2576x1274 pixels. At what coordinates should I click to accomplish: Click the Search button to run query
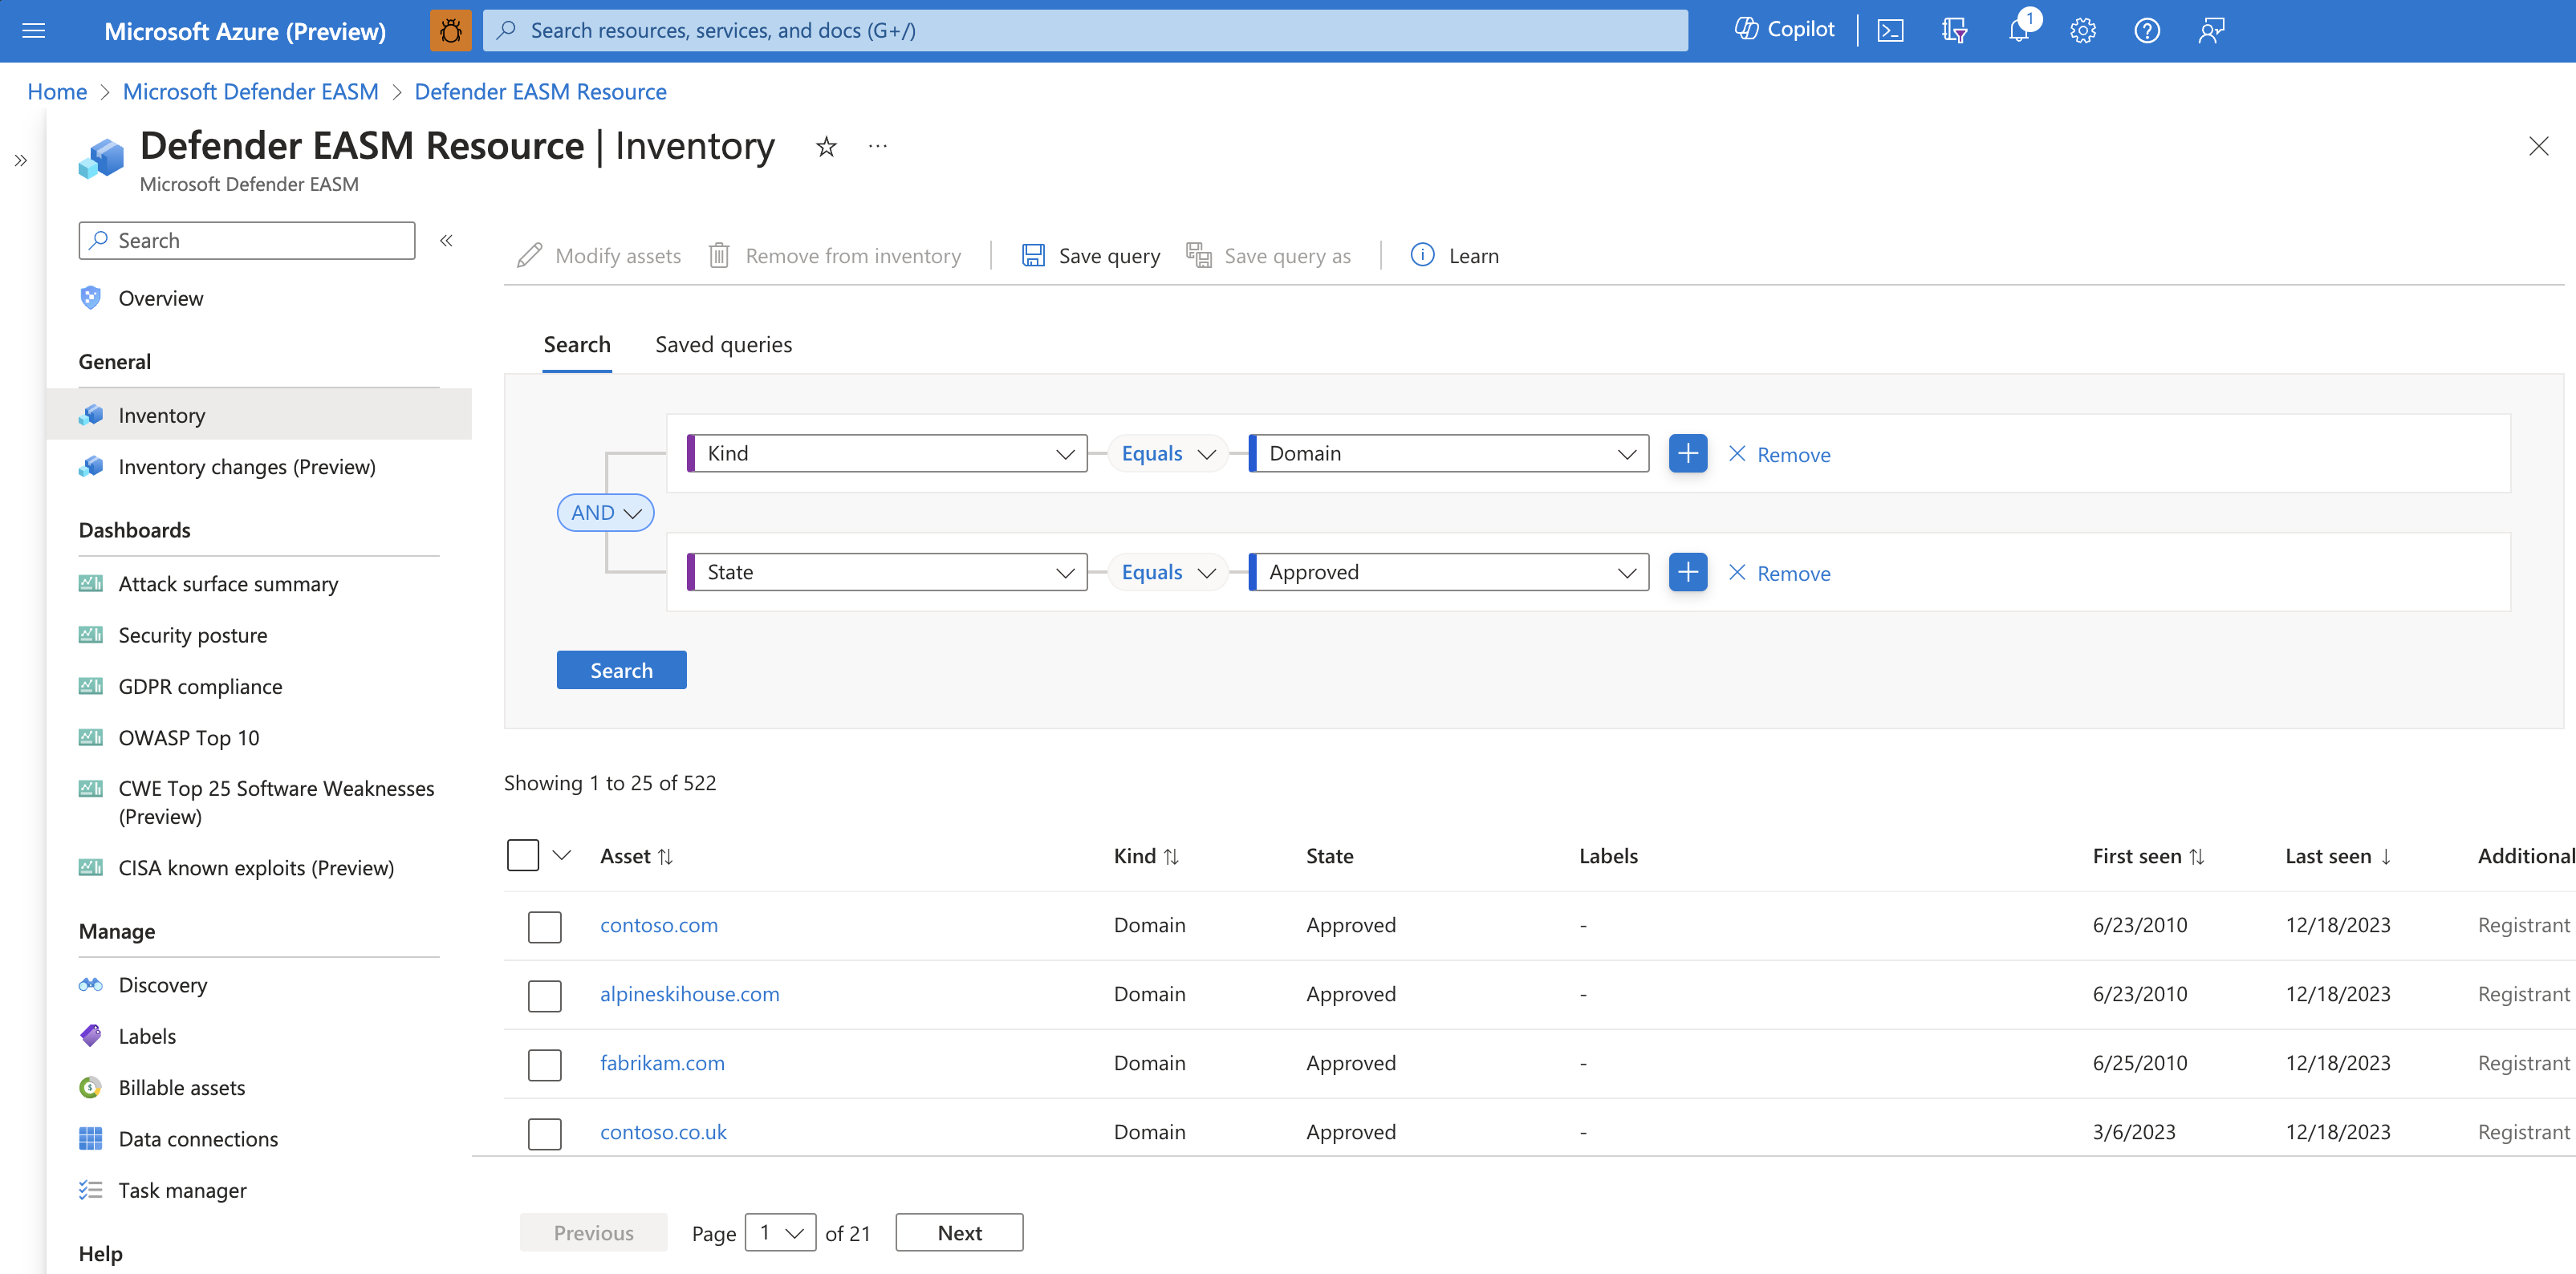pos(621,668)
